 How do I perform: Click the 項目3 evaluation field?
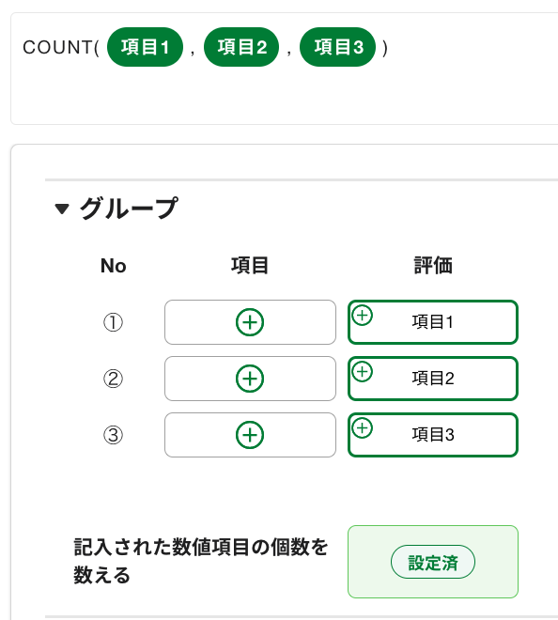pyautogui.click(x=433, y=435)
